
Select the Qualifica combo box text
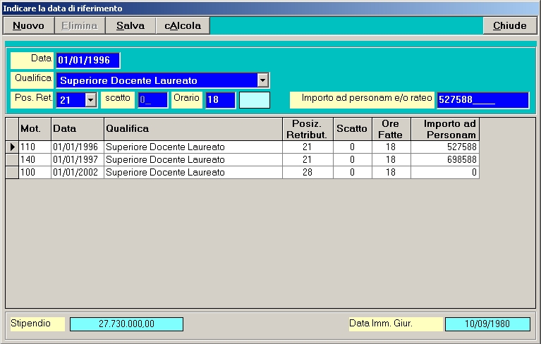(x=157, y=80)
